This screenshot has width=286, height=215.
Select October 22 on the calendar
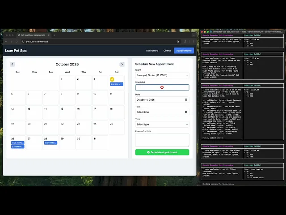pyautogui.click(x=67, y=128)
